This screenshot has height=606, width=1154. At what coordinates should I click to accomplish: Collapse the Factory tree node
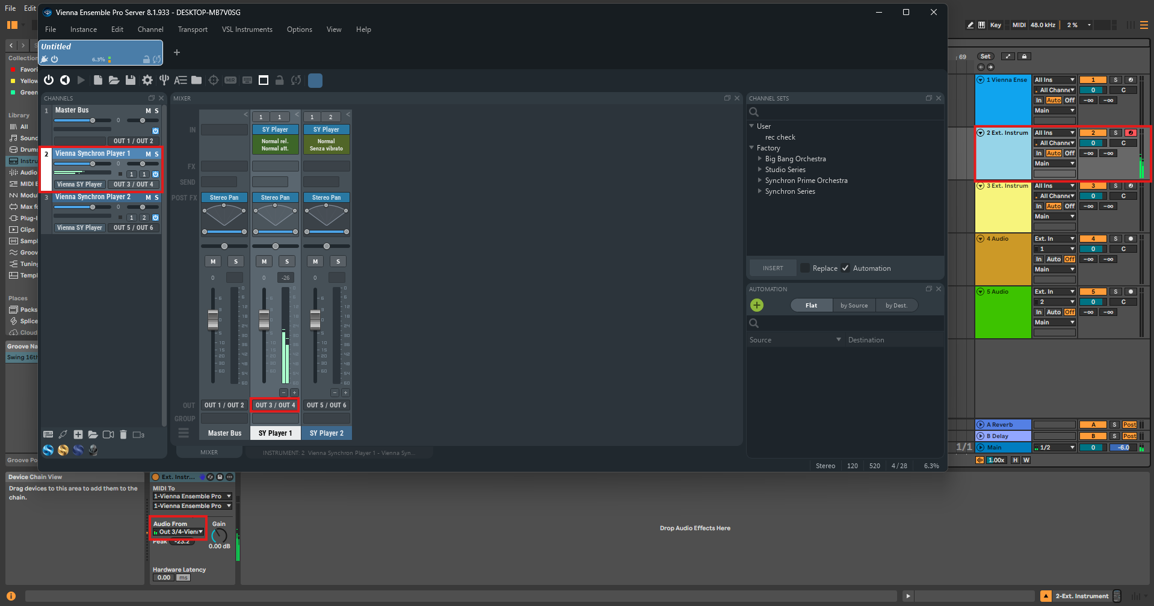[x=751, y=148]
